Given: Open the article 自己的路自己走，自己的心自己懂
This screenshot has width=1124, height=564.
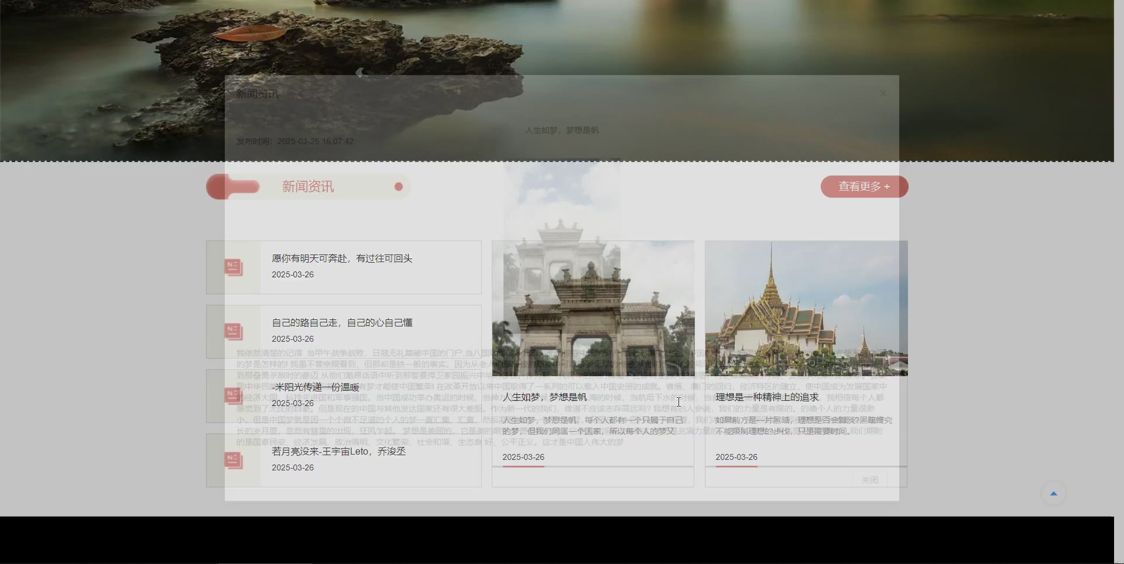Looking at the screenshot, I should pos(342,323).
